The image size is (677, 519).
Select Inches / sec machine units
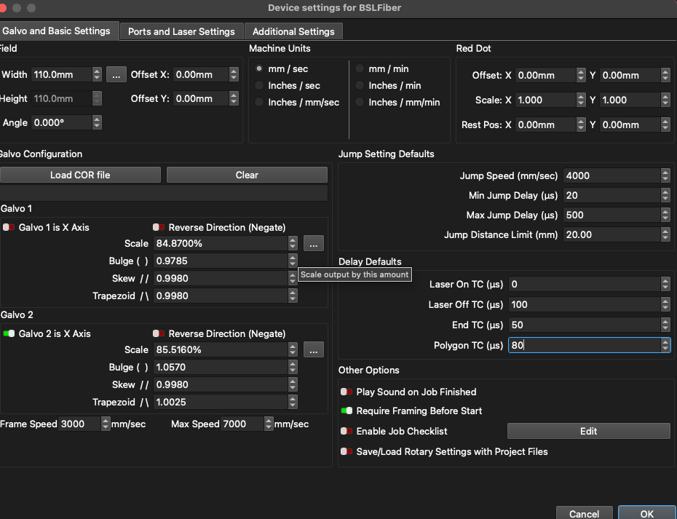[260, 86]
